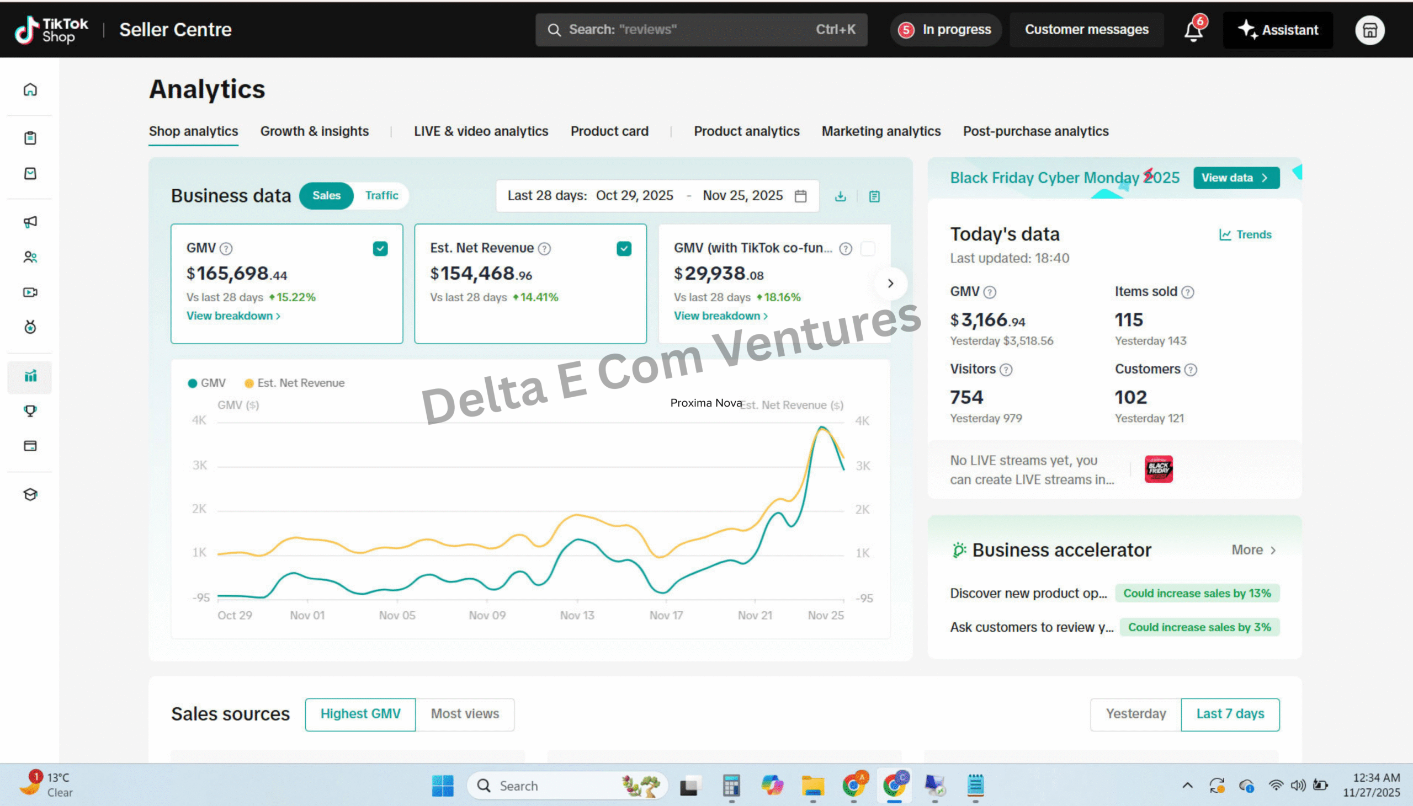This screenshot has height=806, width=1413.
Task: Check GMV with TikTok co-funding checkbox
Action: [x=868, y=249]
